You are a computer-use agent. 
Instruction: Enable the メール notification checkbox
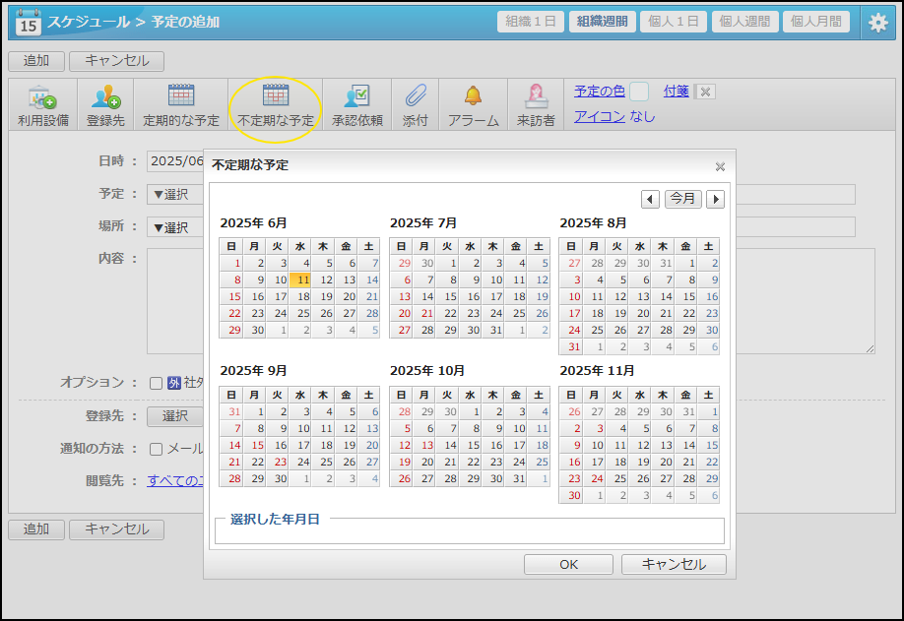[x=156, y=450]
